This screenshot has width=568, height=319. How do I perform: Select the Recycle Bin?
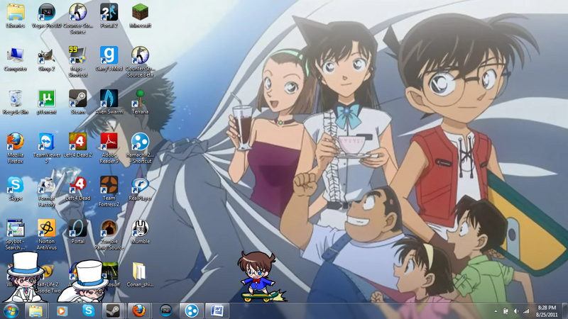(x=16, y=99)
